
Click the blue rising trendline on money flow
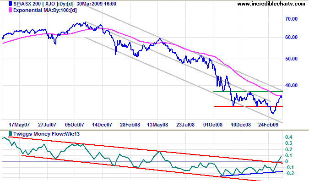click(x=252, y=174)
